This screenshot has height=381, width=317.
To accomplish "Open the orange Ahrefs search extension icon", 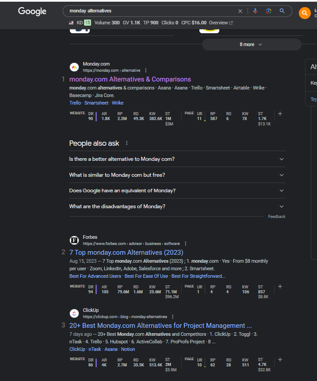I will coord(305,13).
